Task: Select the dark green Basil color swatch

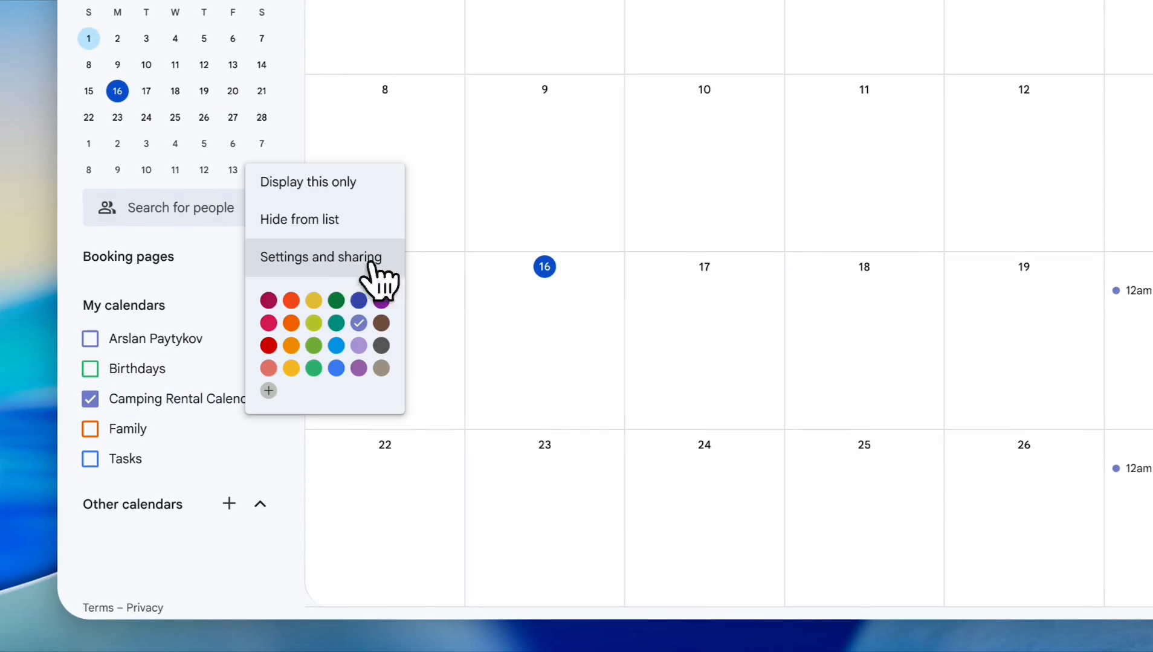Action: 337,300
